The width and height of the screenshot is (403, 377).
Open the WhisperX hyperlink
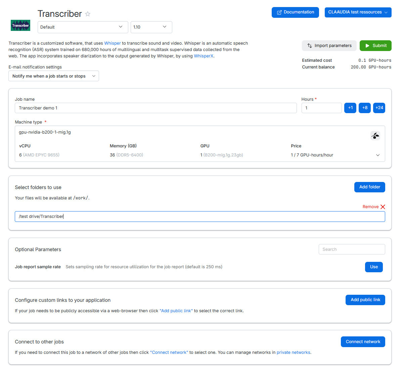tap(204, 56)
